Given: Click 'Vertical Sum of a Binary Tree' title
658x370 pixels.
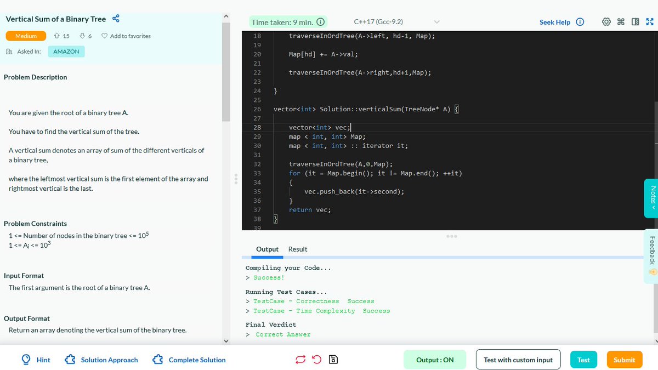Looking at the screenshot, I should [x=55, y=19].
